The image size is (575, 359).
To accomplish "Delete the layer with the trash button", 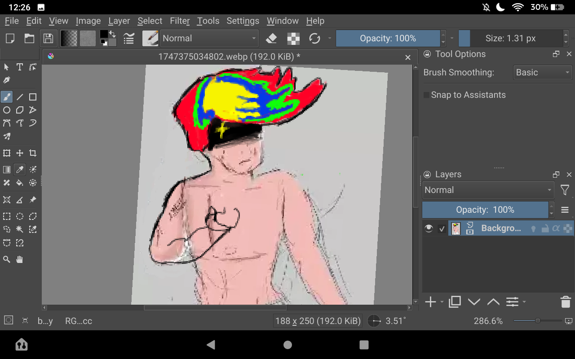I will coord(566,302).
